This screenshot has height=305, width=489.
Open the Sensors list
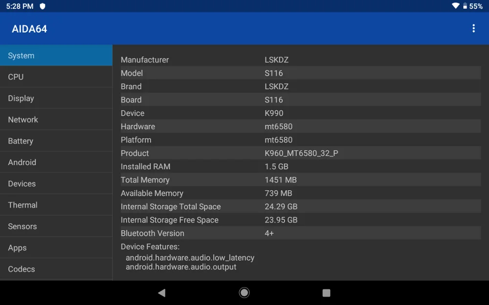click(56, 226)
